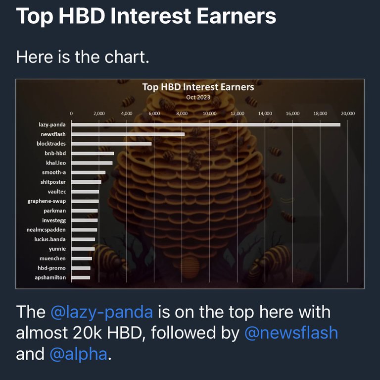This screenshot has width=380, height=380.
Task: Open the @lazy-panda profile link
Action: (x=101, y=312)
